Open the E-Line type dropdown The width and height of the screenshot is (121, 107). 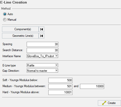click(42, 65)
